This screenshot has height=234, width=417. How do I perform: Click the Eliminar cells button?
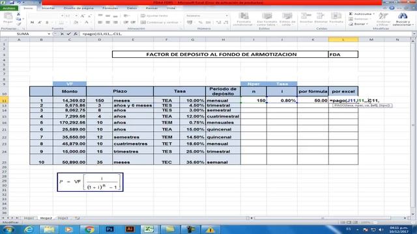[x=321, y=18]
